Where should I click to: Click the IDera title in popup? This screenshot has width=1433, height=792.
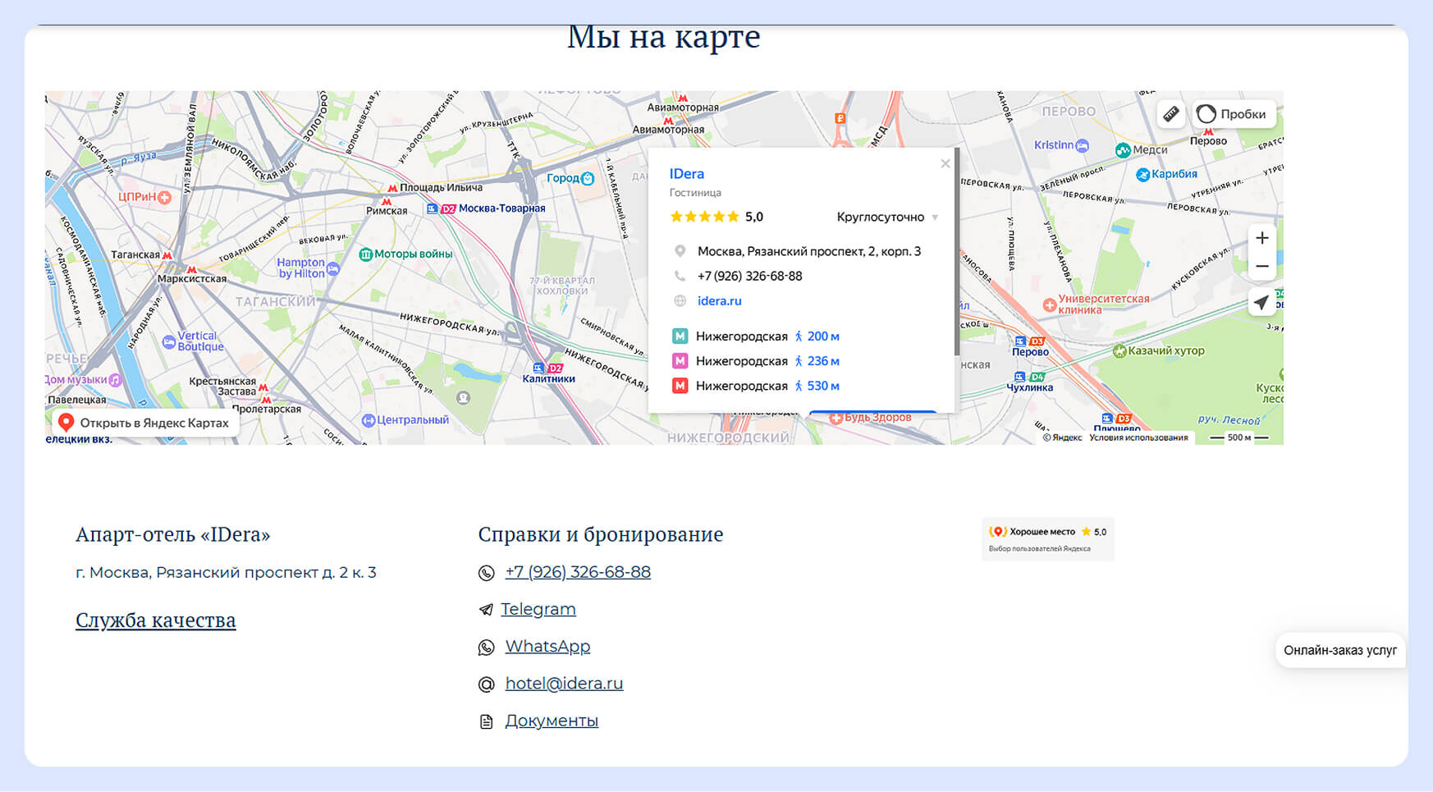click(686, 174)
